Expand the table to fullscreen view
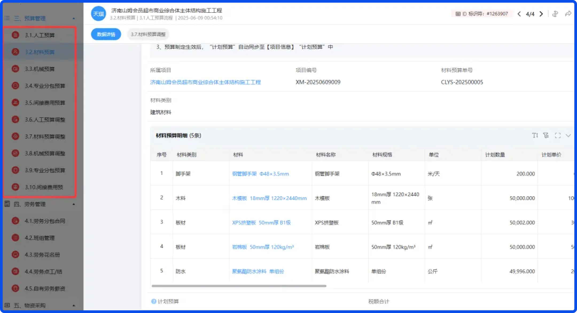 point(557,135)
